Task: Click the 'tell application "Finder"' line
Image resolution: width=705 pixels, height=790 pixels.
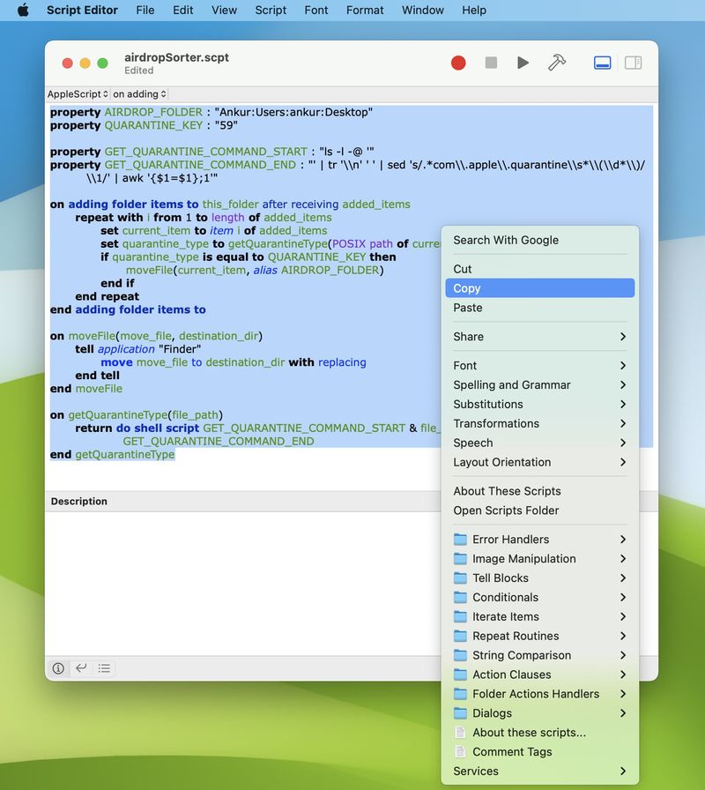Action: (x=138, y=349)
